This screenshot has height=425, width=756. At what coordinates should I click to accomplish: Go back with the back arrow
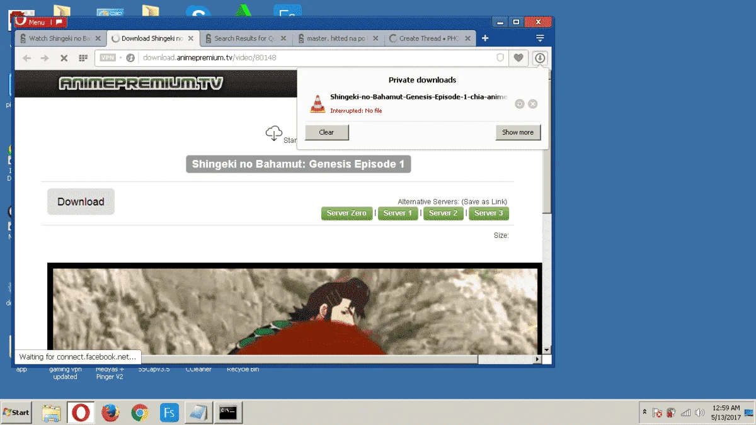click(26, 58)
